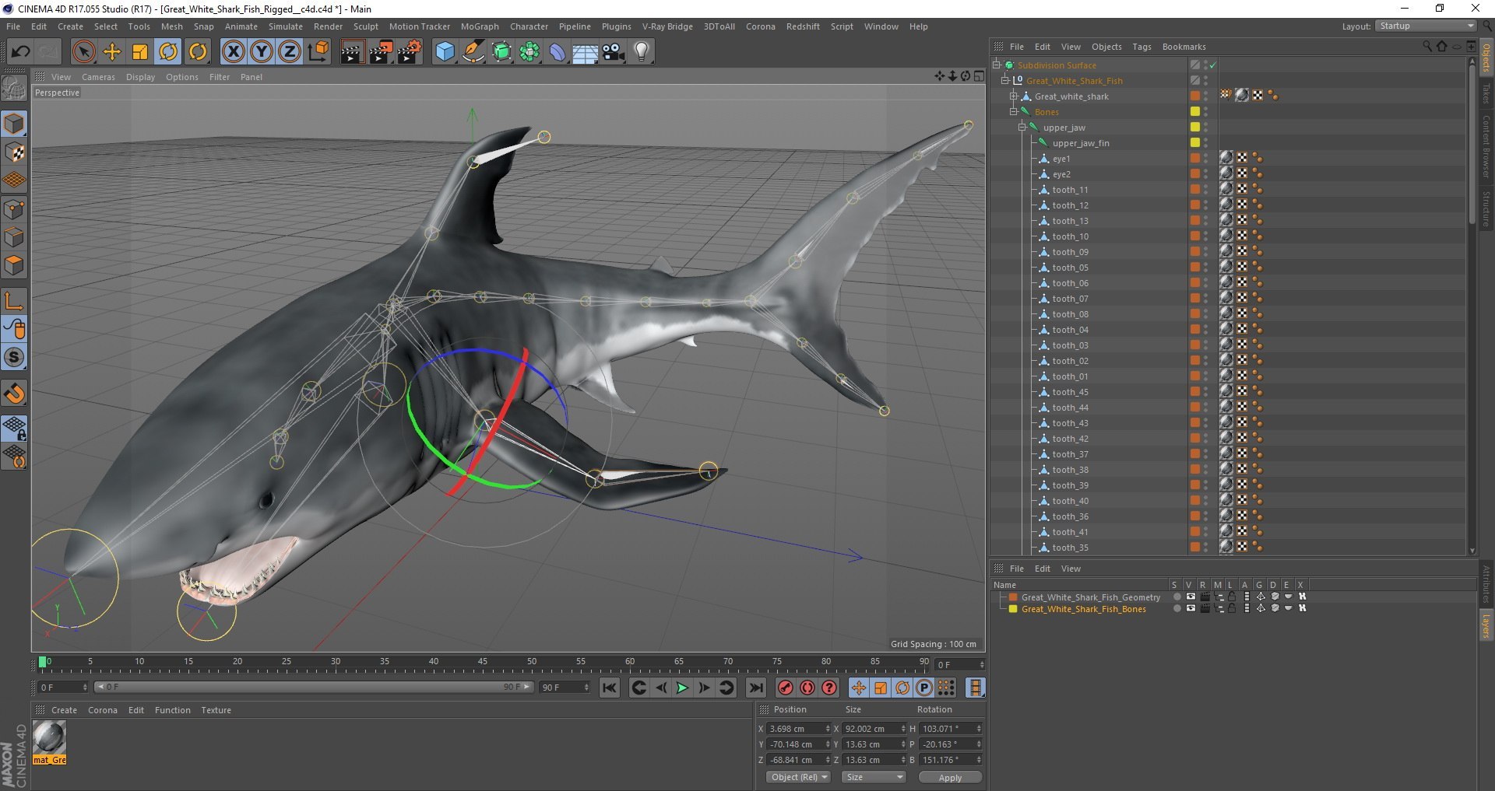The image size is (1495, 791).
Task: Click the Undo arrow icon
Action: click(x=21, y=52)
